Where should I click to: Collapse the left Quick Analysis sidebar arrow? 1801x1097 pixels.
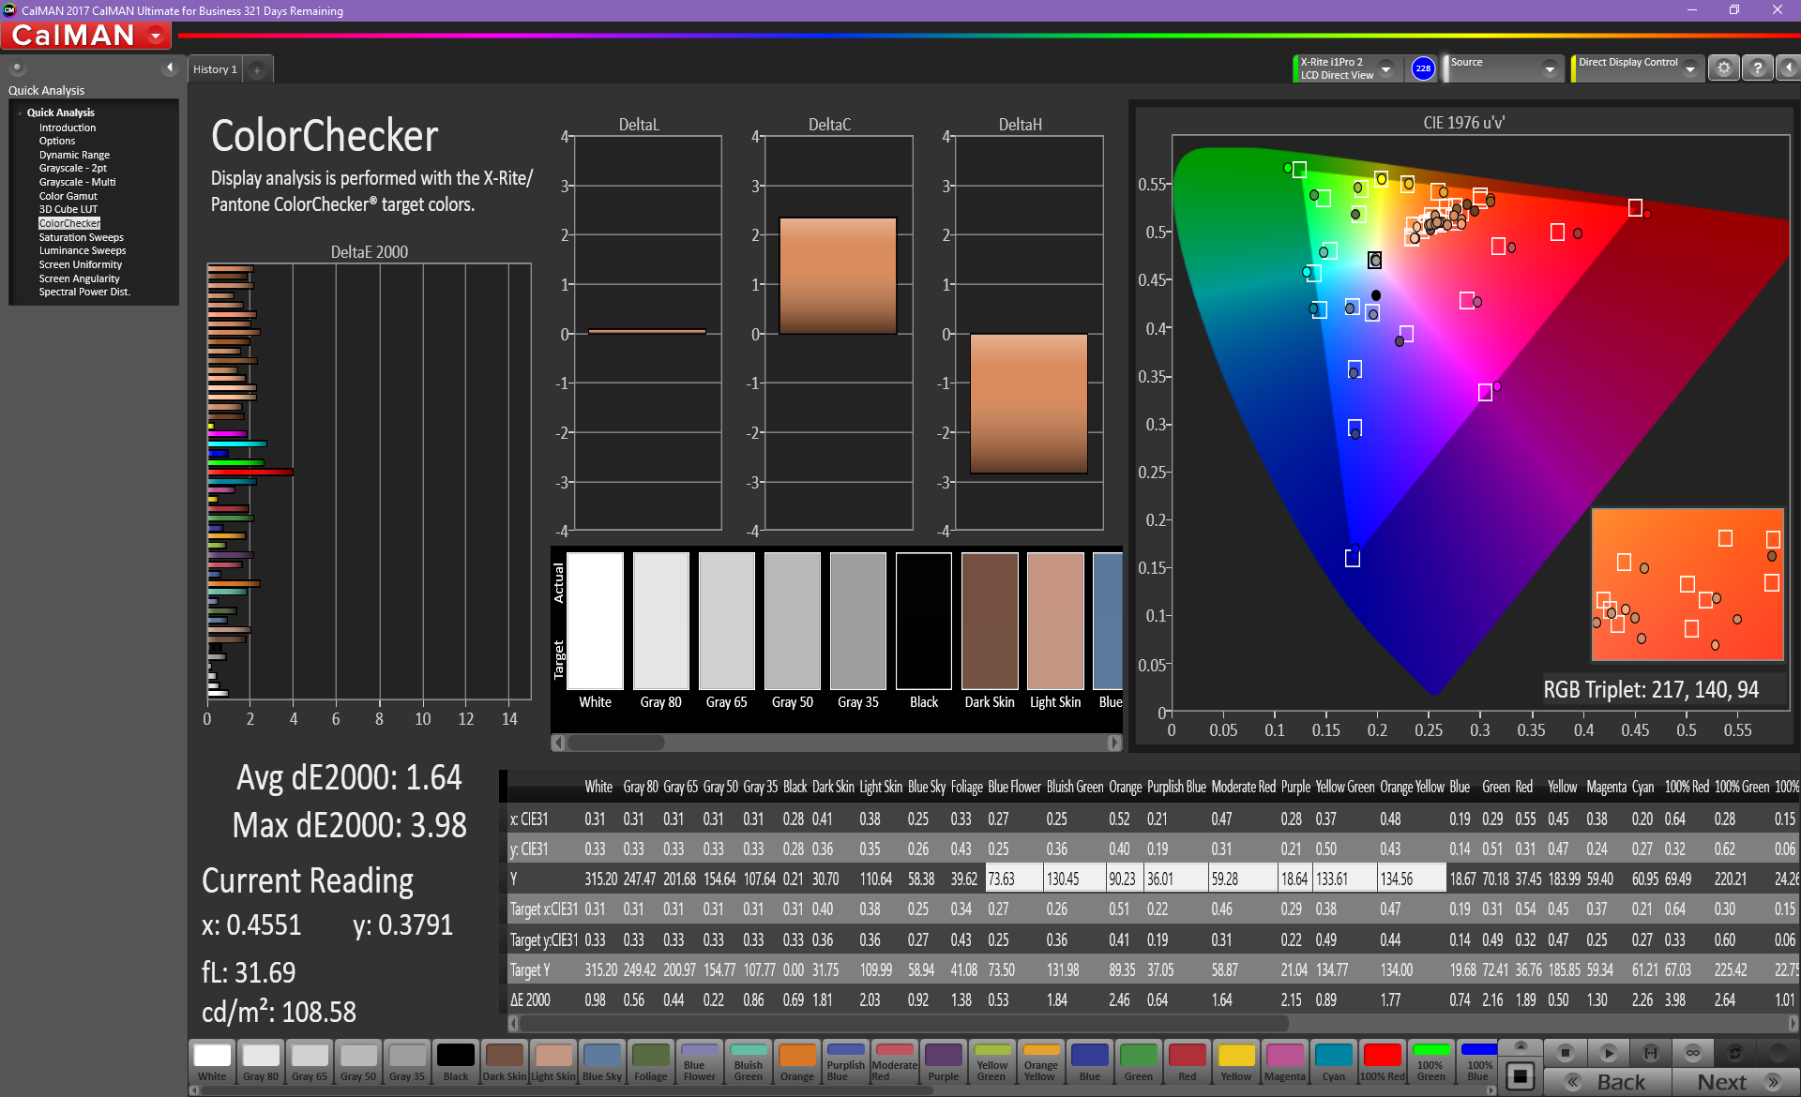(x=170, y=68)
